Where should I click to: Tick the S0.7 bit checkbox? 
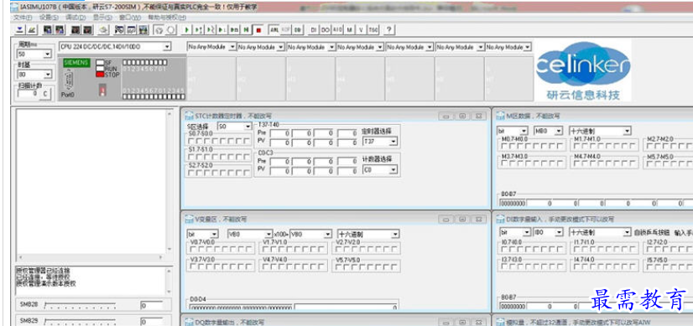click(191, 141)
